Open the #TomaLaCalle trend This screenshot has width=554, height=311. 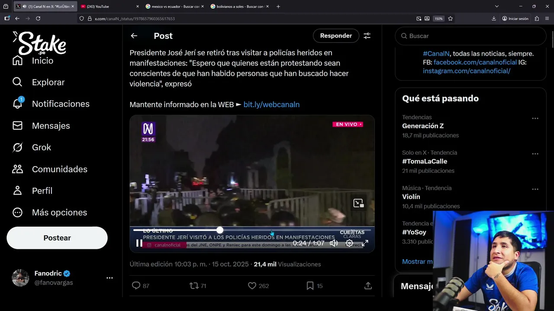pos(425,162)
